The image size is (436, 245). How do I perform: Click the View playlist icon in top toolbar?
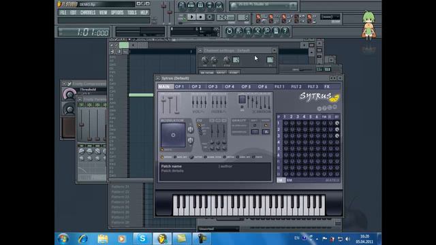coord(182,5)
